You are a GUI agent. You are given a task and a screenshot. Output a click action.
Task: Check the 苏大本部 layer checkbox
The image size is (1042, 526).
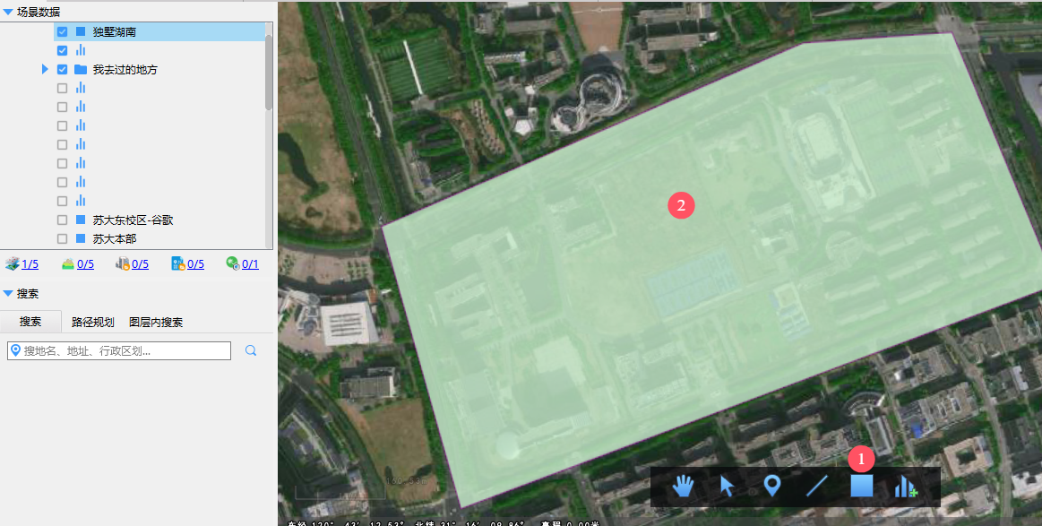[62, 238]
